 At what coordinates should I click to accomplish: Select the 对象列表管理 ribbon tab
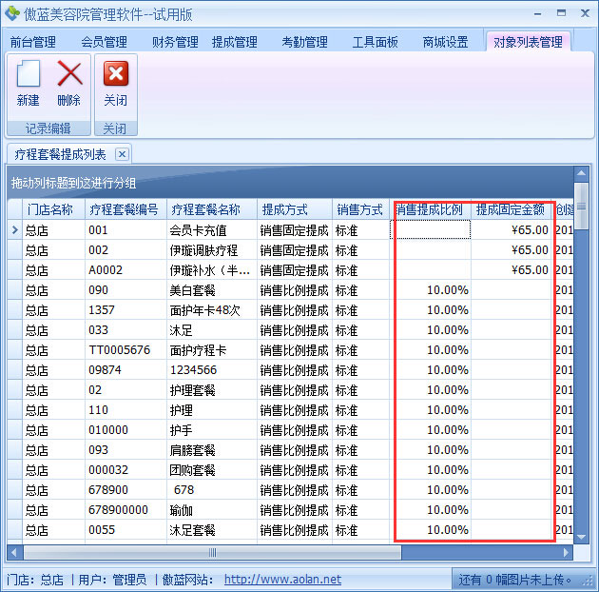528,42
